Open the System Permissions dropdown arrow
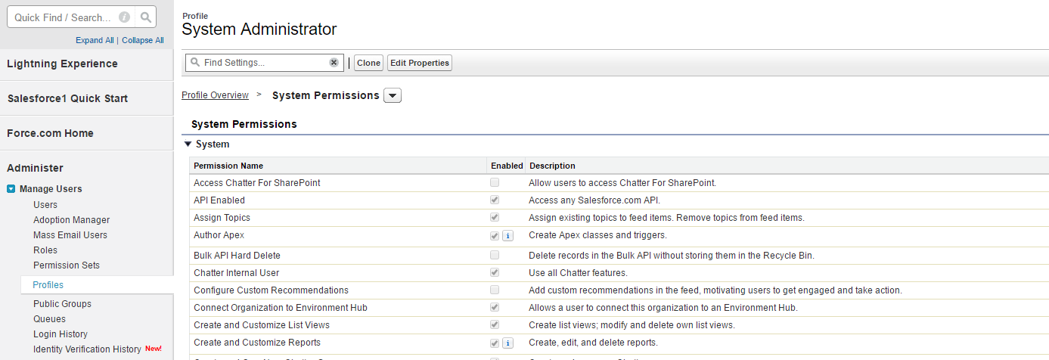 tap(393, 96)
